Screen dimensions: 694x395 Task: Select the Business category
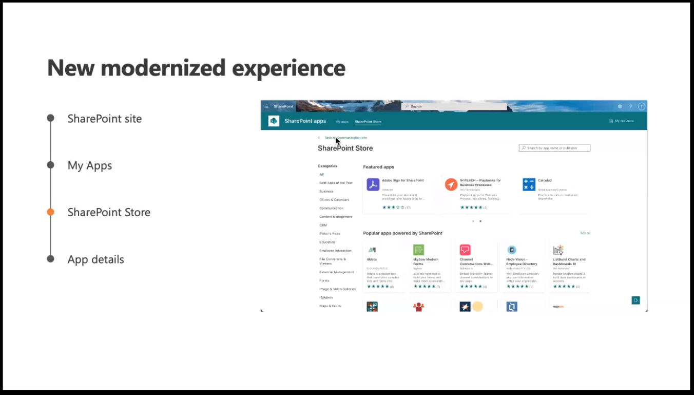point(326,191)
